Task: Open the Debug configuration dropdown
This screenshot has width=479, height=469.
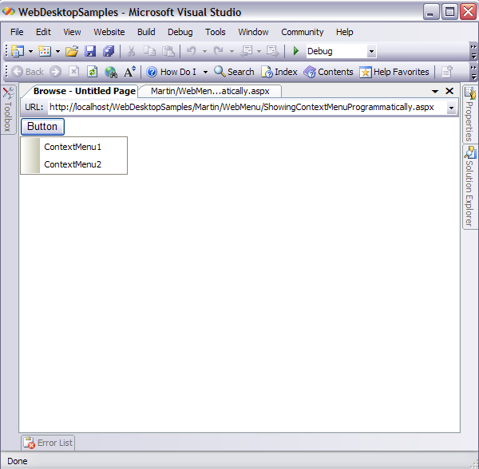Action: point(371,52)
